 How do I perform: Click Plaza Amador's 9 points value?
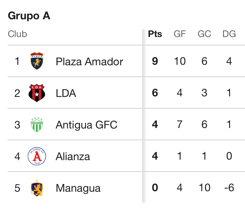[155, 61]
